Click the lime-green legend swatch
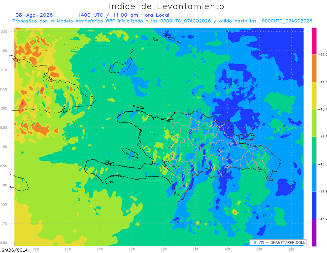Viewport: 327px width, 253px height. click(314, 123)
